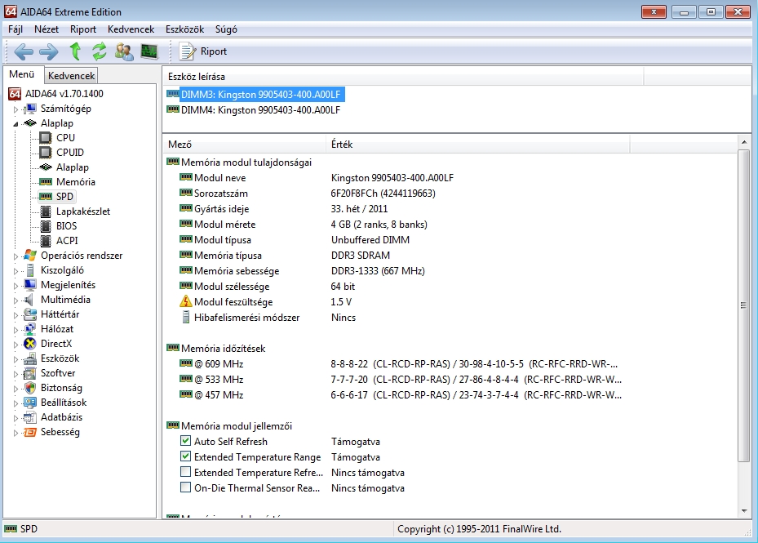The image size is (758, 543).
Task: Expand the Adatbázis node
Action: pos(16,417)
